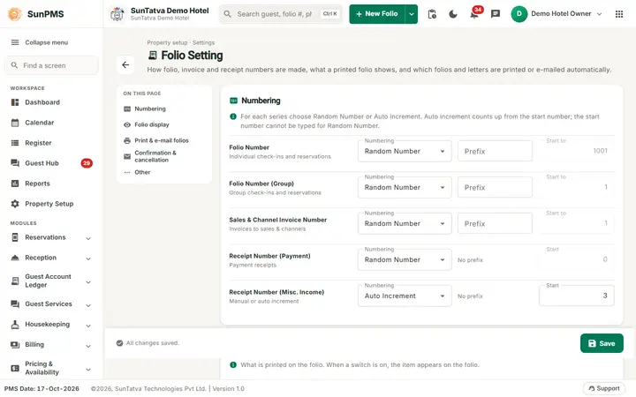Viewport: 636px width, 397px height.
Task: Open the New Folio dropdown arrow
Action: pos(412,14)
